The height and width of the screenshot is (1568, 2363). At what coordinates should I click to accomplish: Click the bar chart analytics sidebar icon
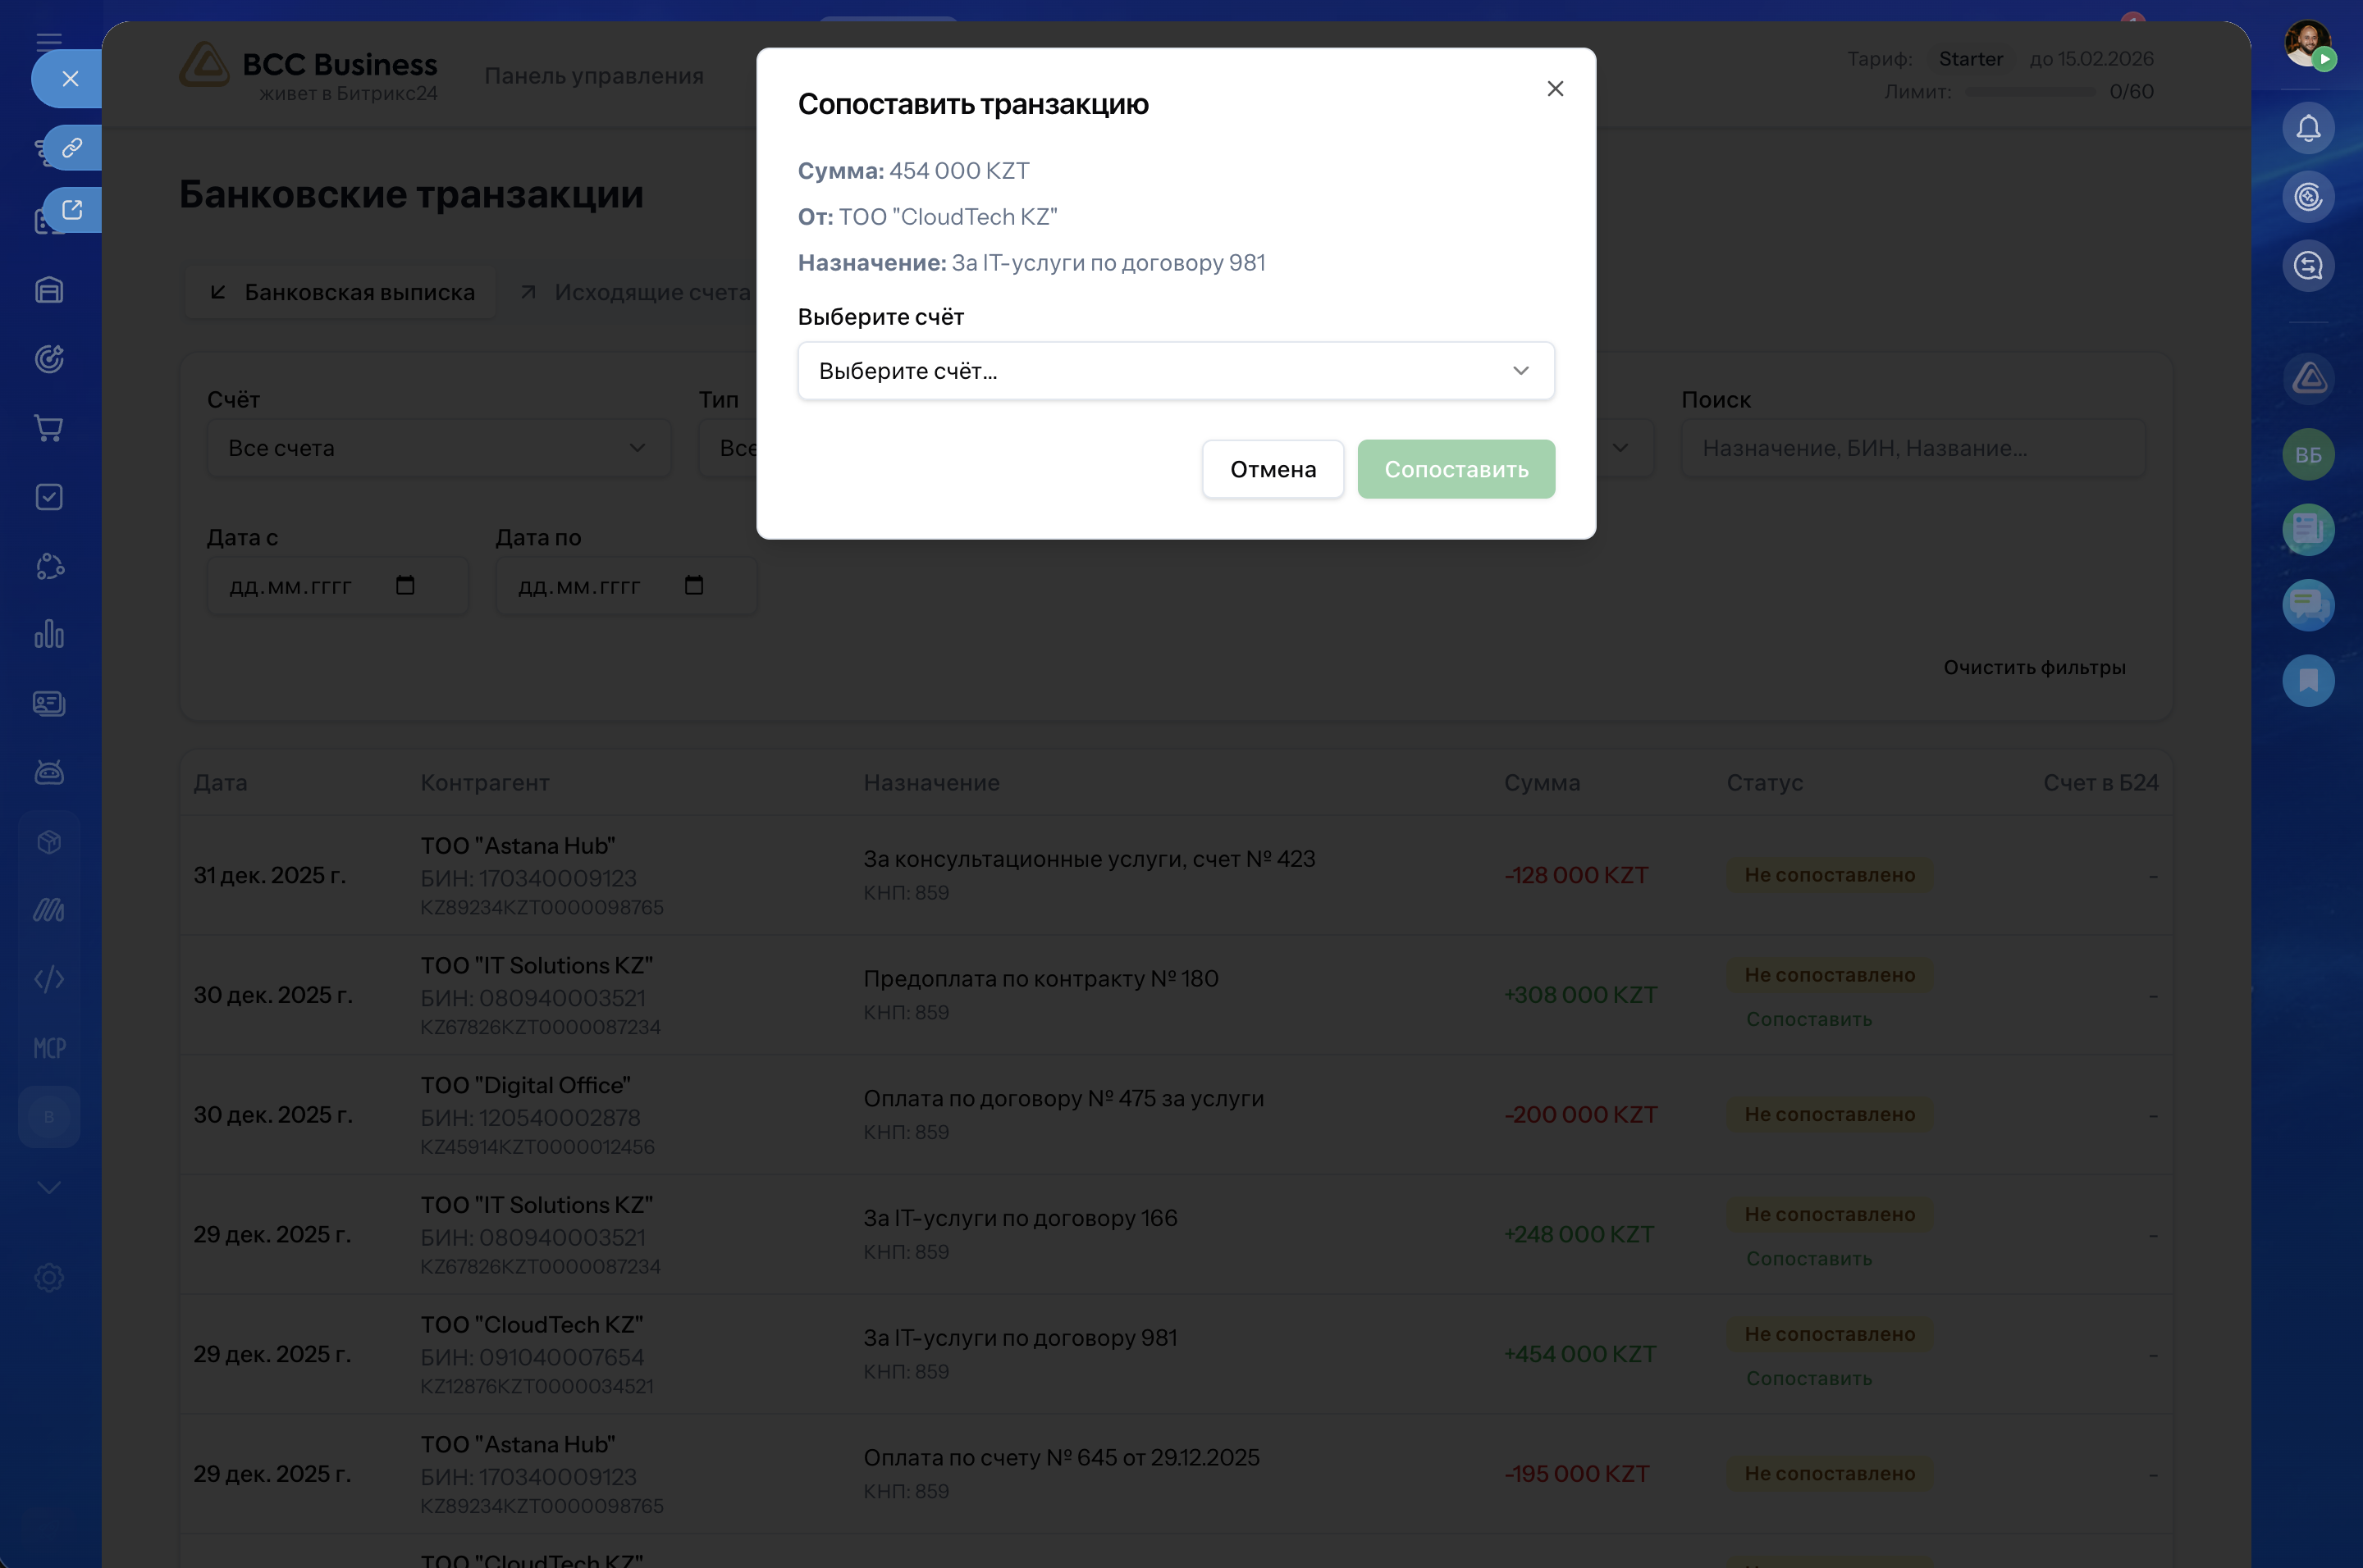coord(49,634)
